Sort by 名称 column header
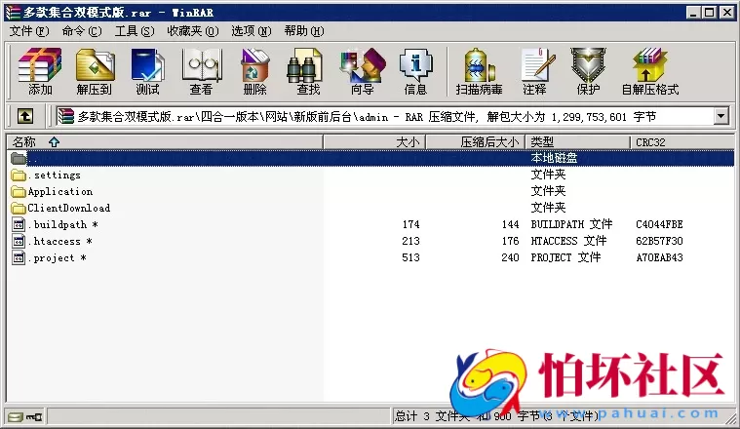740x429 pixels. click(x=165, y=142)
